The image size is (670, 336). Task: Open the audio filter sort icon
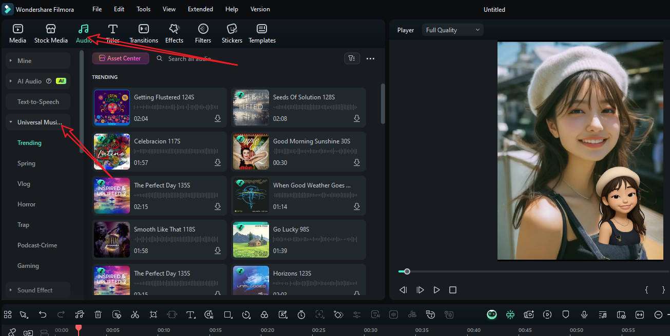coord(352,58)
